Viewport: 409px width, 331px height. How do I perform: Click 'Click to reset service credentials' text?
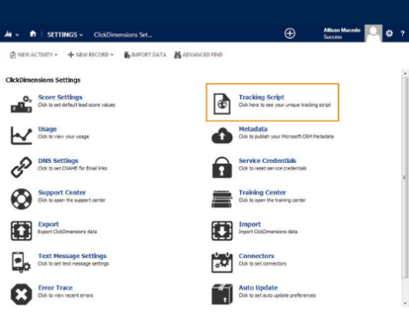point(273,168)
